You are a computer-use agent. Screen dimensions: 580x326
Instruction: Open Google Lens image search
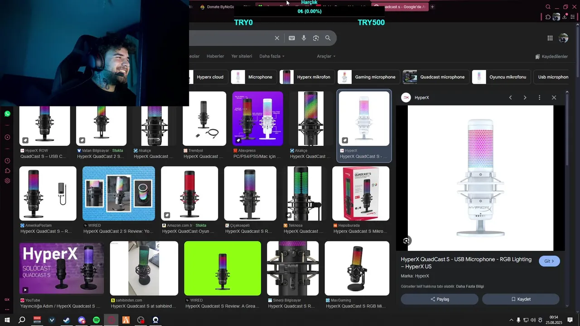[316, 38]
